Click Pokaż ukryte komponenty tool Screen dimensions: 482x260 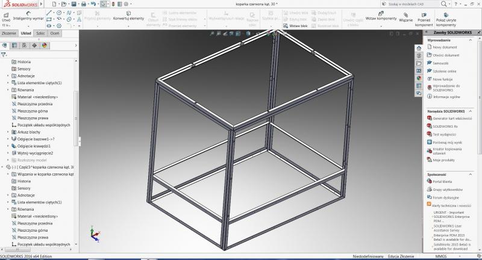pos(446,19)
